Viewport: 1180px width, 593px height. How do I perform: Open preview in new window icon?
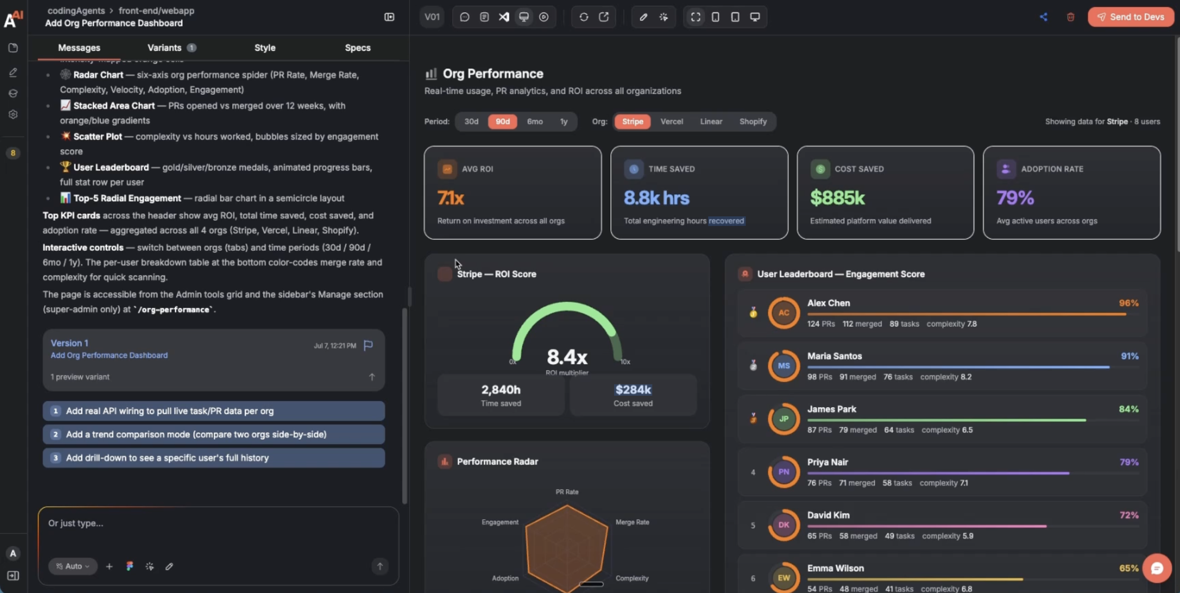pos(604,17)
